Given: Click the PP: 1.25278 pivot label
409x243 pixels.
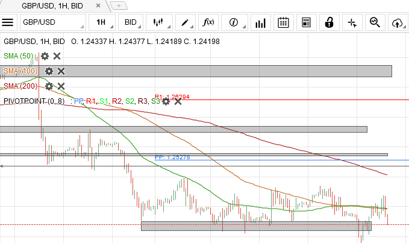Looking at the screenshot, I should [x=172, y=157].
